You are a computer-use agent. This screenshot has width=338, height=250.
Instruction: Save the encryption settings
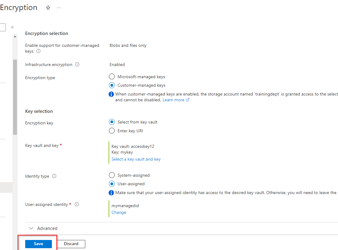point(39,244)
